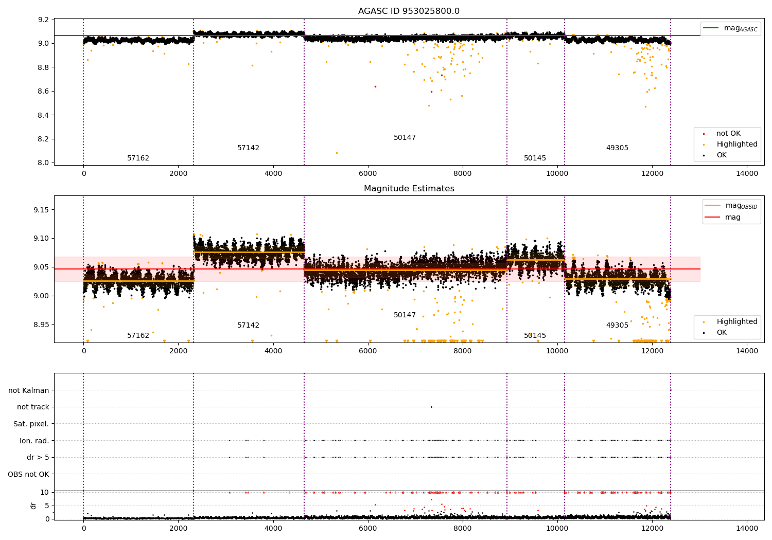Click the "not track" row label
772x540 pixels.
33,407
